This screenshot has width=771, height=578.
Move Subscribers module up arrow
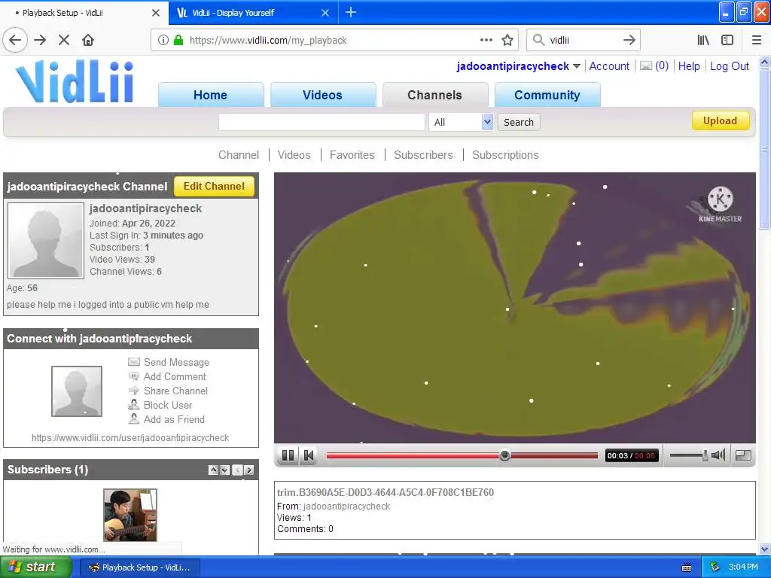click(x=213, y=470)
